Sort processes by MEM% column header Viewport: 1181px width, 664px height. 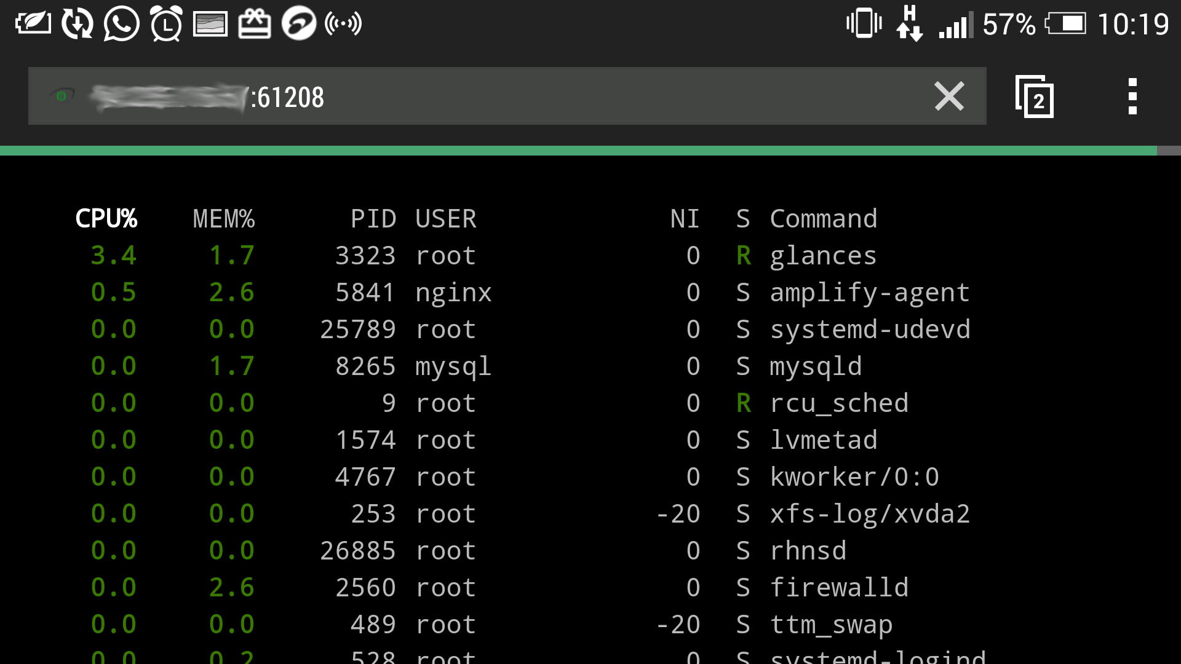click(x=224, y=219)
